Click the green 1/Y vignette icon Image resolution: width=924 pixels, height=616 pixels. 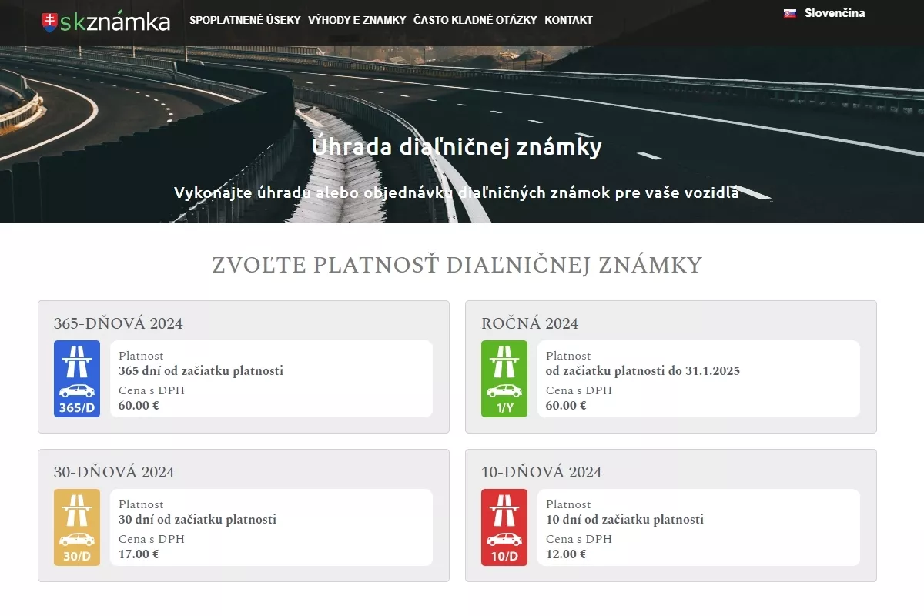[504, 379]
